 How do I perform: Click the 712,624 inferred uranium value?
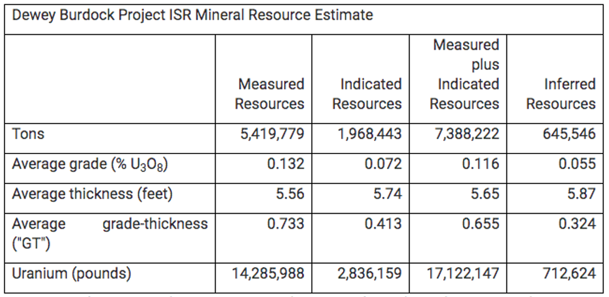569,273
